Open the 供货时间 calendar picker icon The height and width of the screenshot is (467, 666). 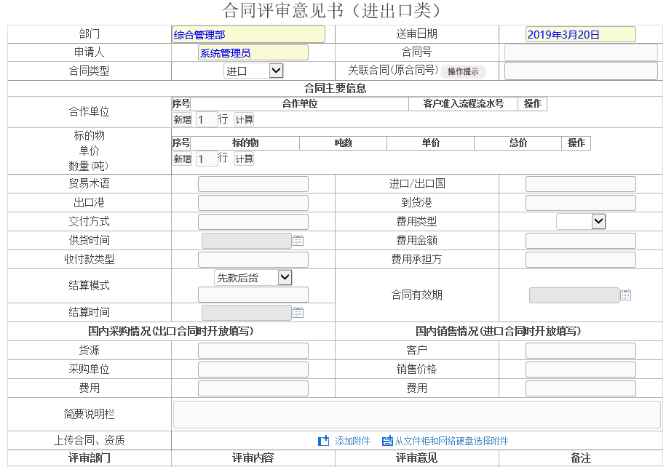tap(298, 241)
